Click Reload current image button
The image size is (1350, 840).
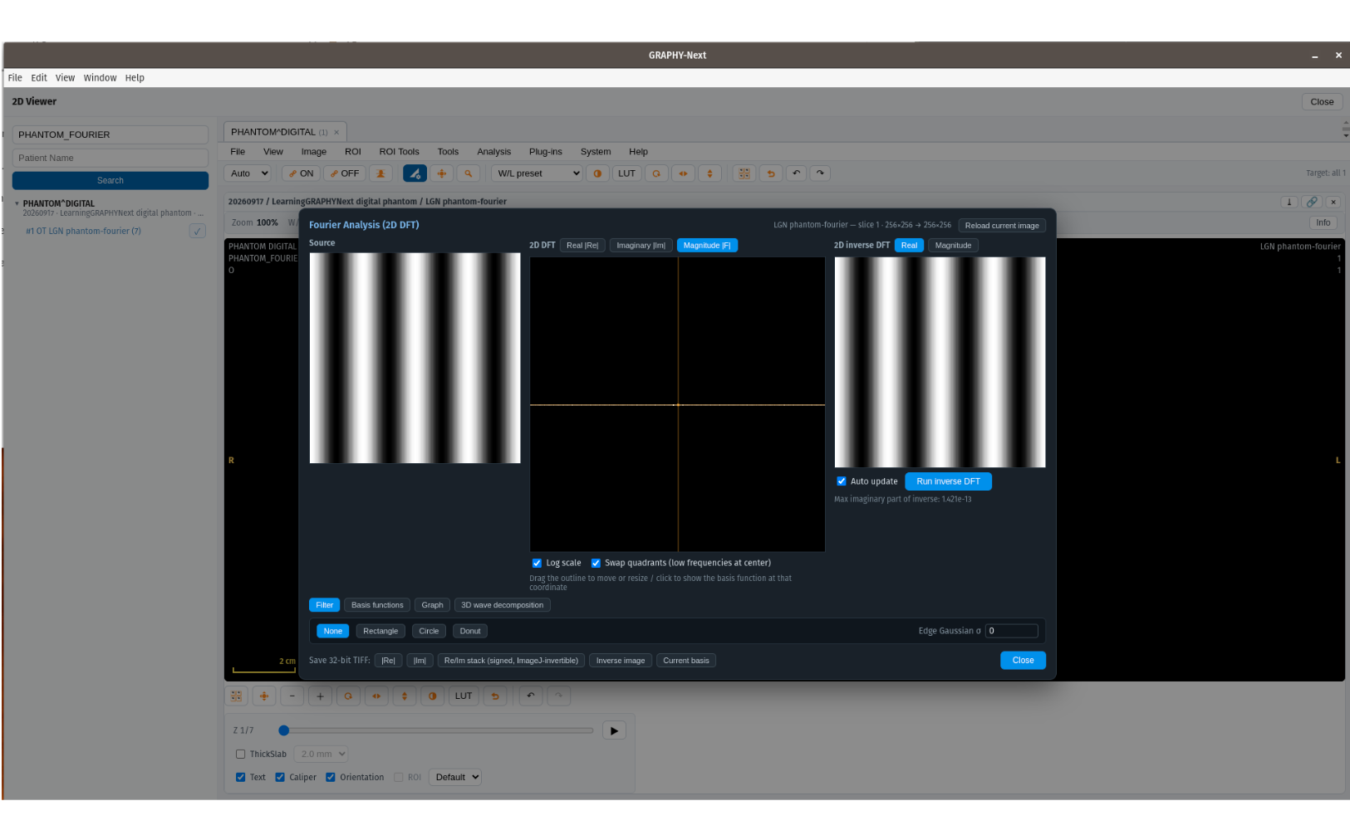point(1002,226)
